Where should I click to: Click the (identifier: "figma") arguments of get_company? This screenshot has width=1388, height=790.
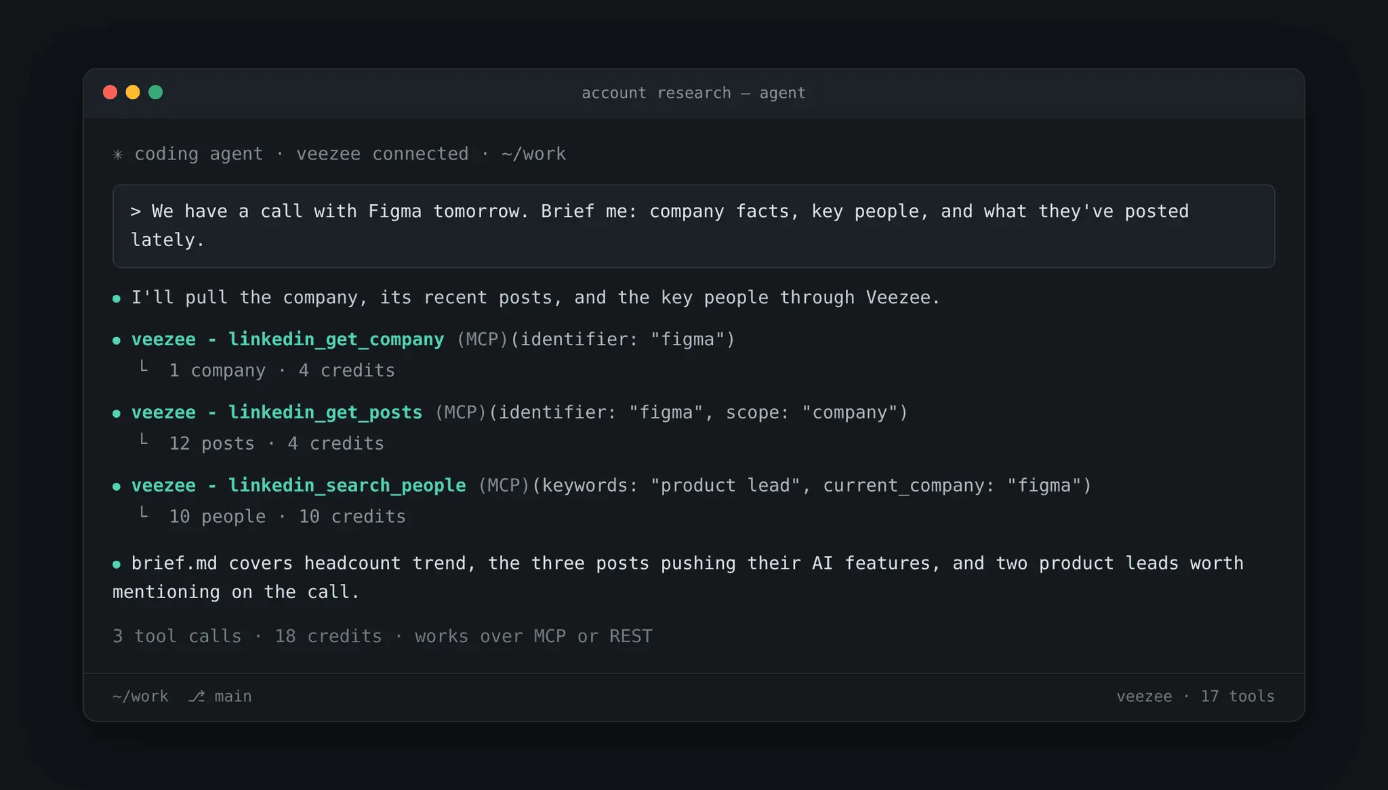pos(623,339)
